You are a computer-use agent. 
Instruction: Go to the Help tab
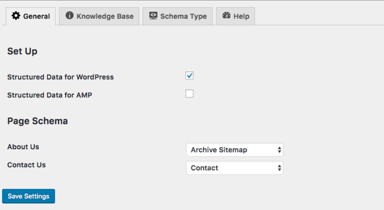tap(236, 16)
